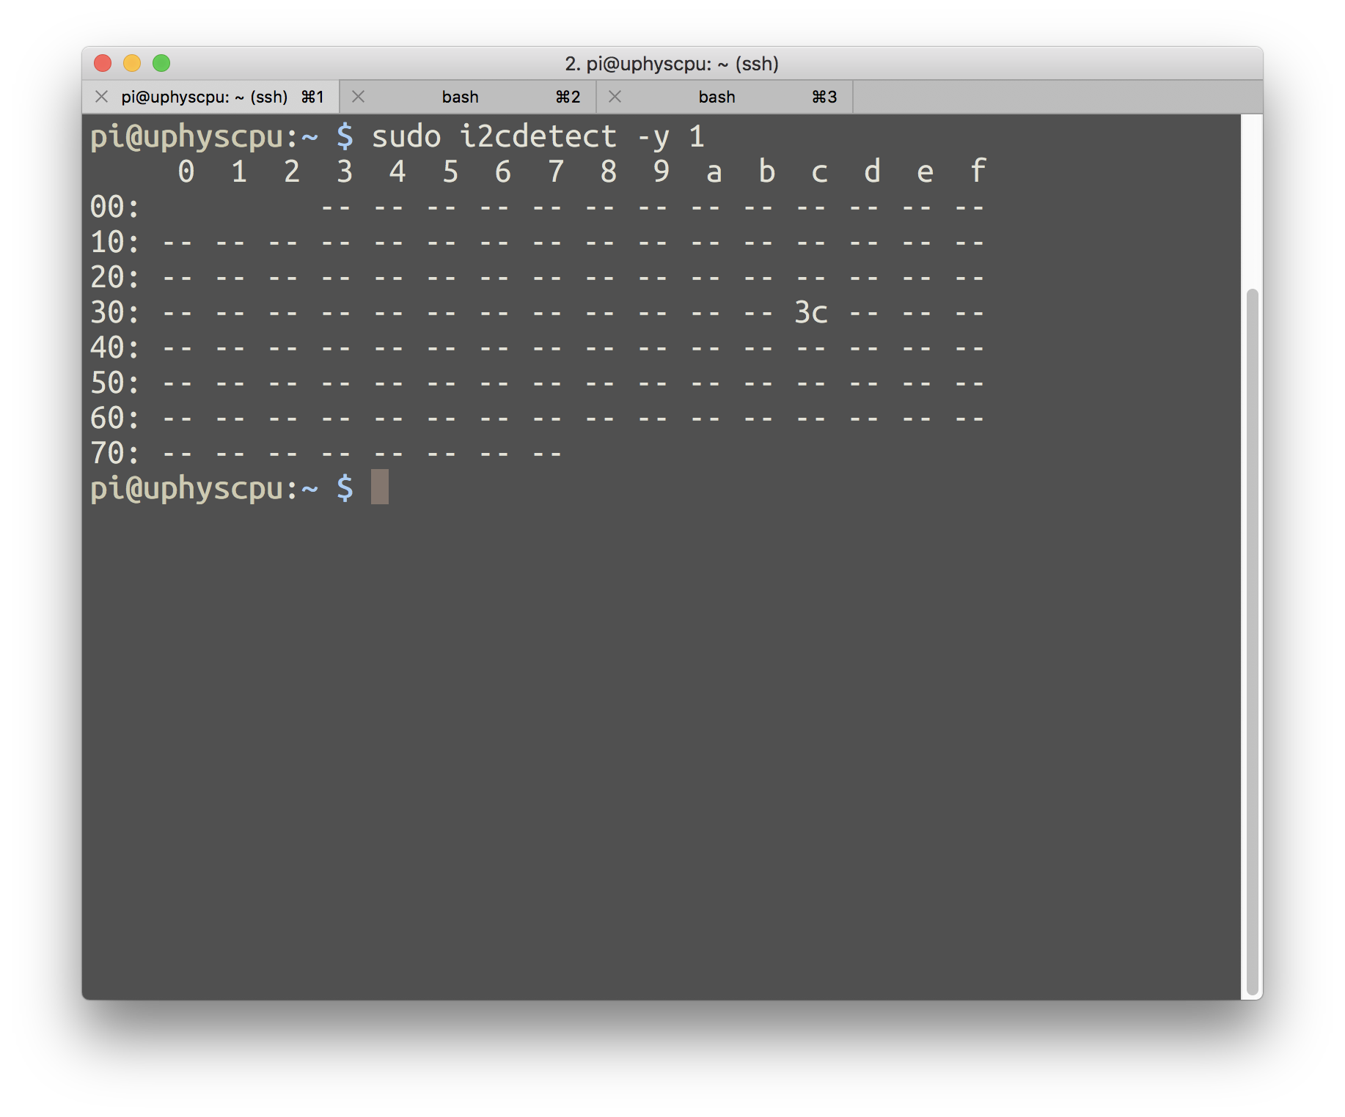Switch to the bash ⌘3 tab
Image resolution: width=1345 pixels, height=1117 pixels.
725,97
